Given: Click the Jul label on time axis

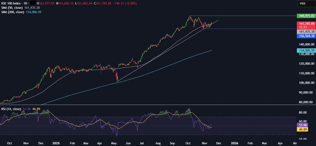Looking at the screenshot, I should [142, 143].
